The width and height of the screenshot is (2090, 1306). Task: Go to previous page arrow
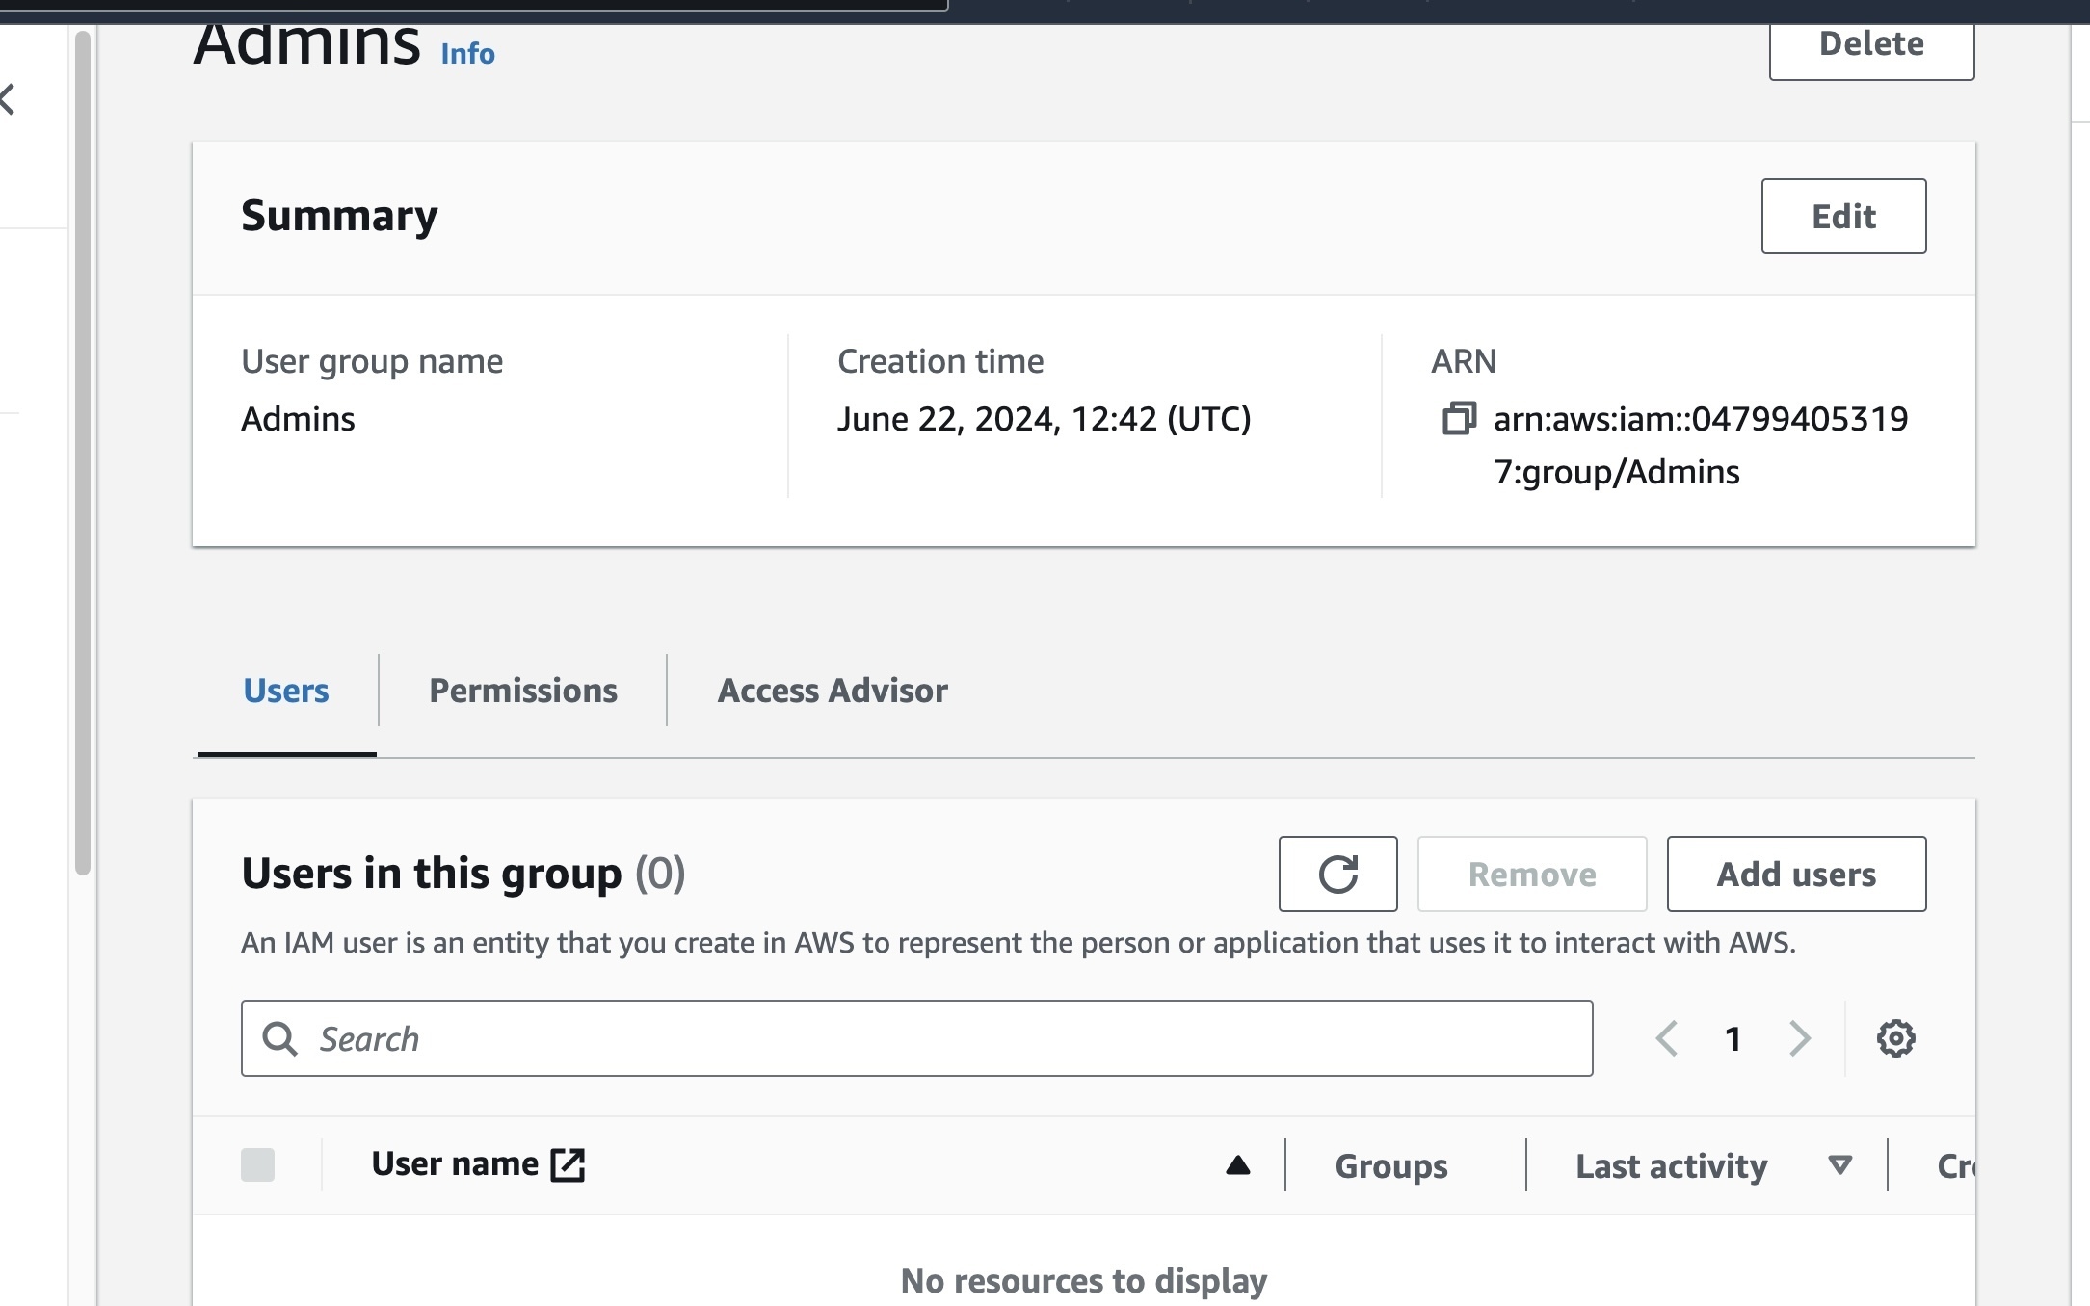pos(1667,1038)
